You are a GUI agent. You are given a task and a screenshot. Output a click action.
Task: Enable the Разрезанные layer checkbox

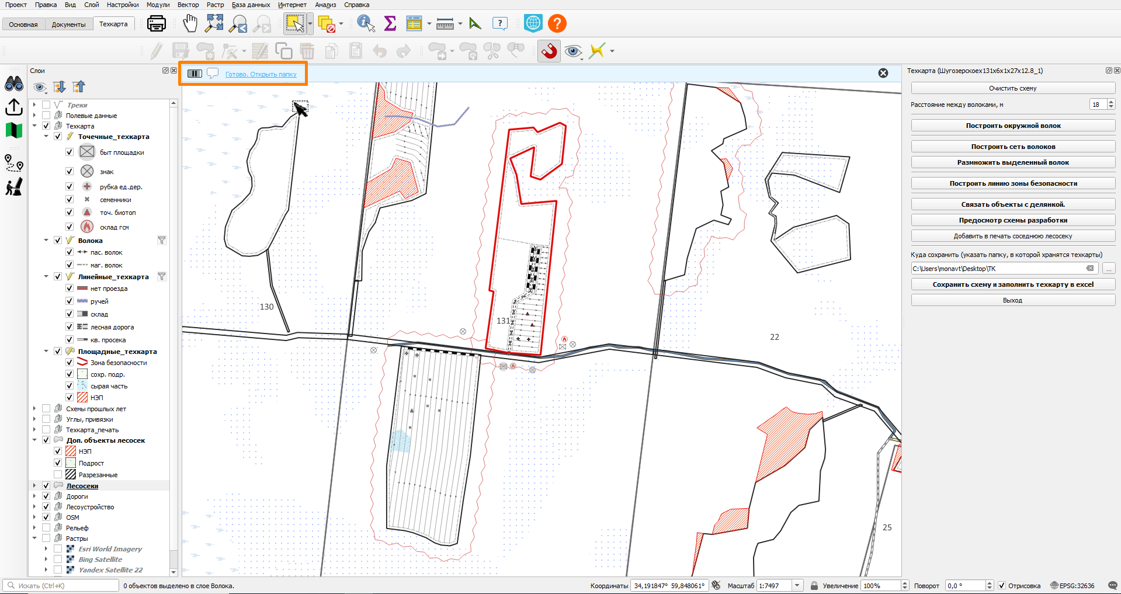[x=58, y=475]
